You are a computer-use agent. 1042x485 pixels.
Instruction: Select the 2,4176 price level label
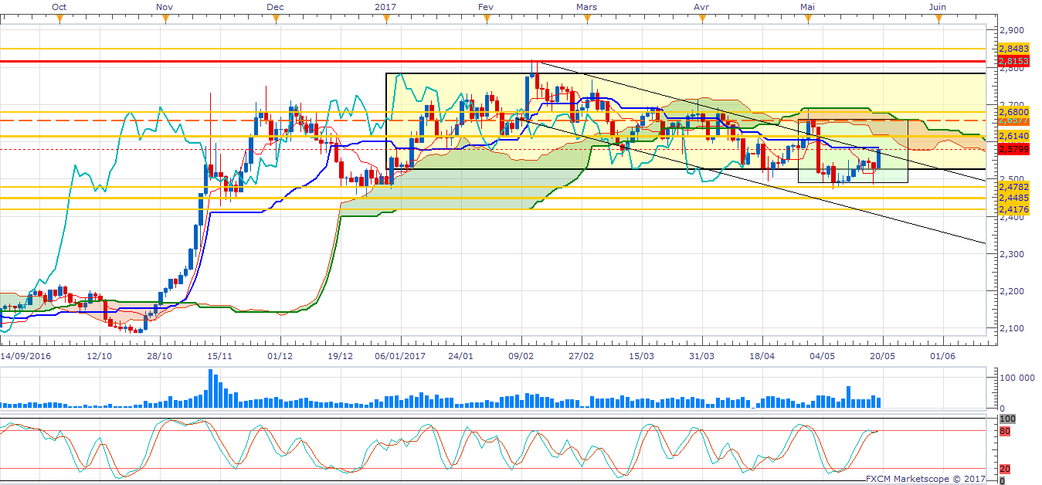pyautogui.click(x=1013, y=209)
